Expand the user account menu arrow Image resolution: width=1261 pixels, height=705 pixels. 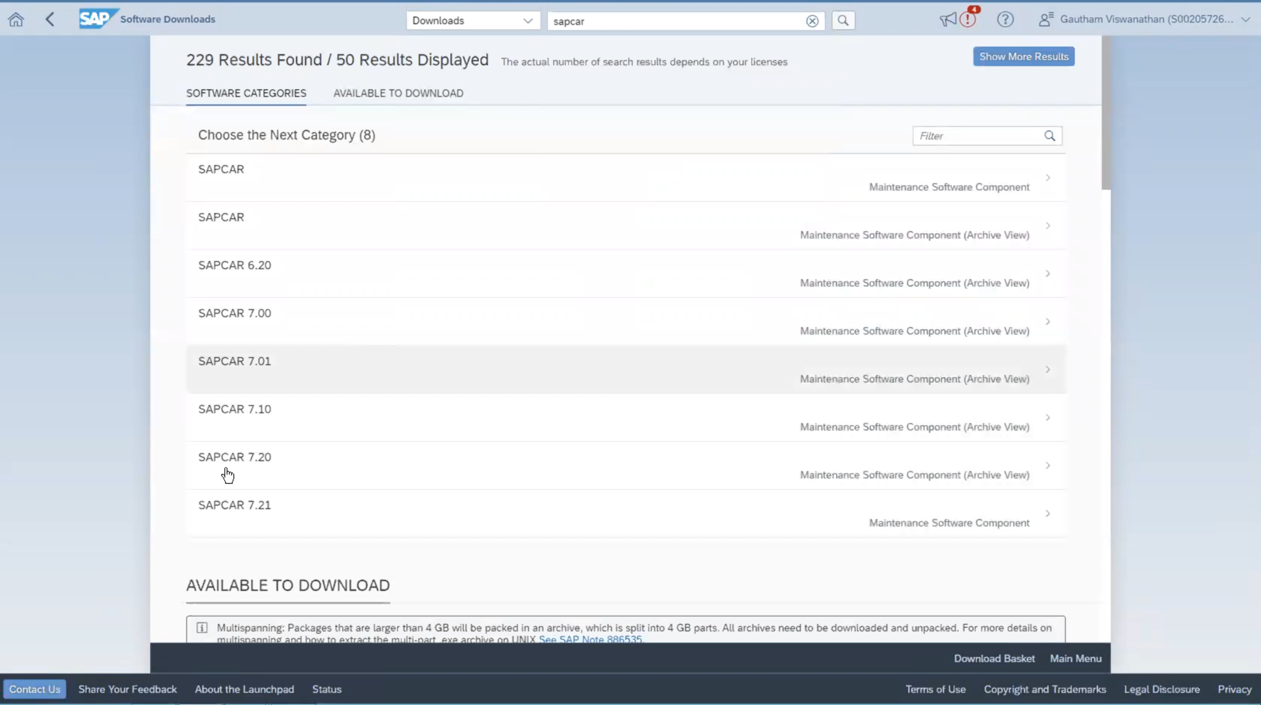[1245, 19]
